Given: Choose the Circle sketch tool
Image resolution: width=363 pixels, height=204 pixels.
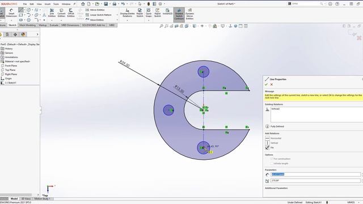Looking at the screenshot, I should [29, 10].
